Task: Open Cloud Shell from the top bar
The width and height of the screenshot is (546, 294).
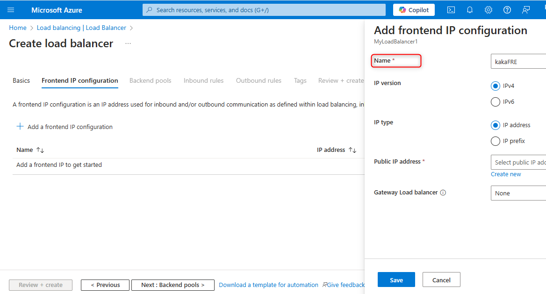Action: (451, 10)
